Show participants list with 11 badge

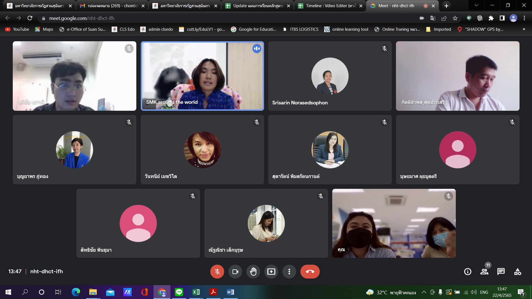[484, 272]
